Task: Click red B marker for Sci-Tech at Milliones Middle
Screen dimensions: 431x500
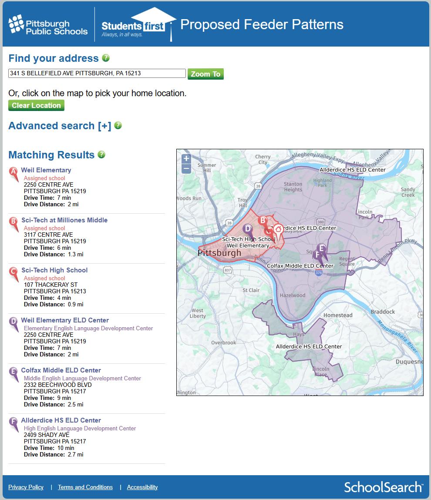Action: click(14, 224)
